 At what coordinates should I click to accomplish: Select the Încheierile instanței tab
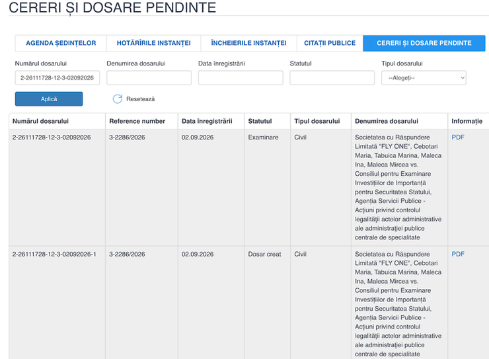point(248,43)
